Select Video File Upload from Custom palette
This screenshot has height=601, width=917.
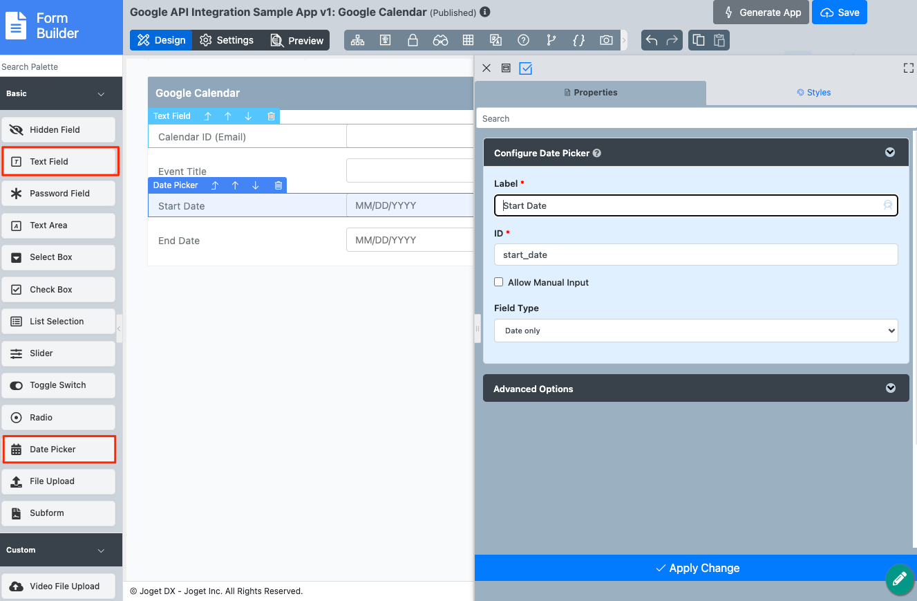tap(59, 586)
